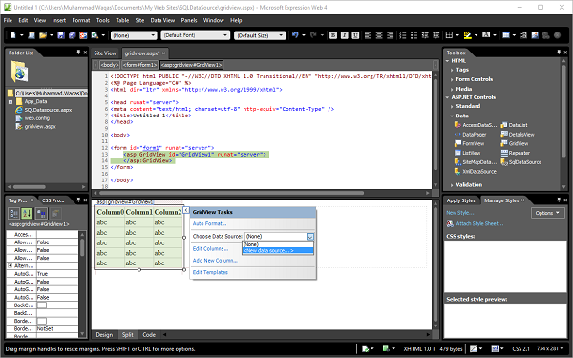Click the Undo toolbar icon
Screen dimensions: 573x358
coord(295,35)
